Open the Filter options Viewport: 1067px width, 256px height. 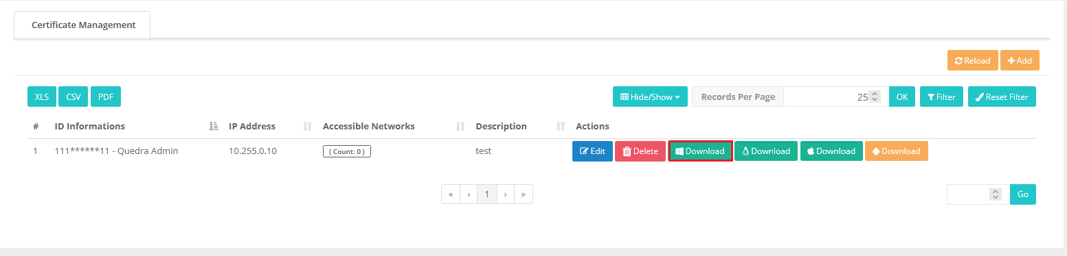coord(941,97)
